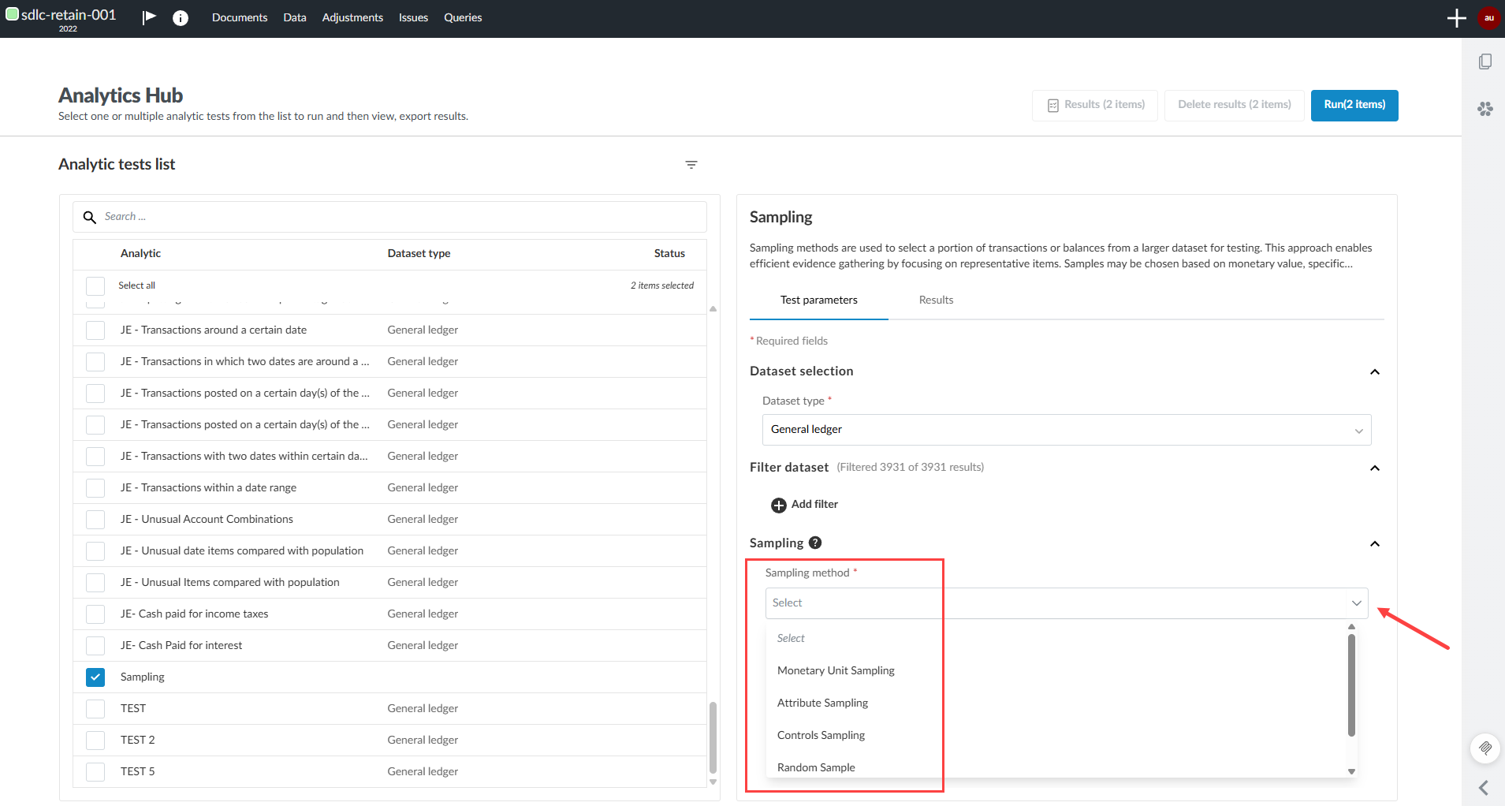The image size is (1505, 806).
Task: Tick the JE - Unusual Account Combinations checkbox
Action: pyautogui.click(x=95, y=519)
